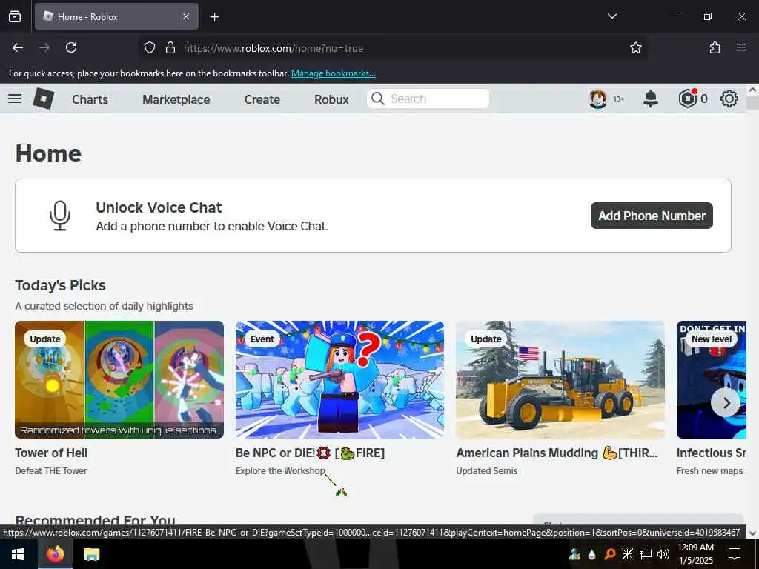Click the Add Phone Number button
This screenshot has width=759, height=569.
tap(652, 216)
